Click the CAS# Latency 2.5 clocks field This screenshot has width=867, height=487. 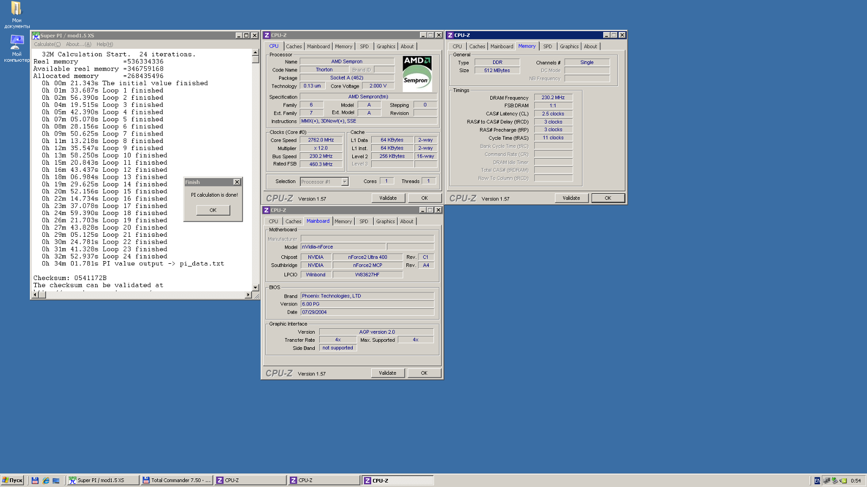tap(553, 114)
